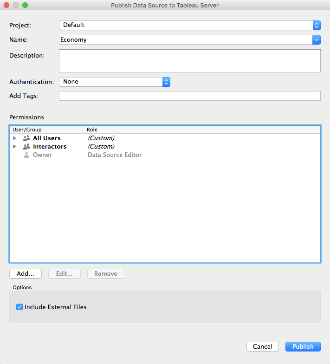The image size is (330, 364).
Task: Click the All Users (Custom) role value
Action: (x=101, y=138)
